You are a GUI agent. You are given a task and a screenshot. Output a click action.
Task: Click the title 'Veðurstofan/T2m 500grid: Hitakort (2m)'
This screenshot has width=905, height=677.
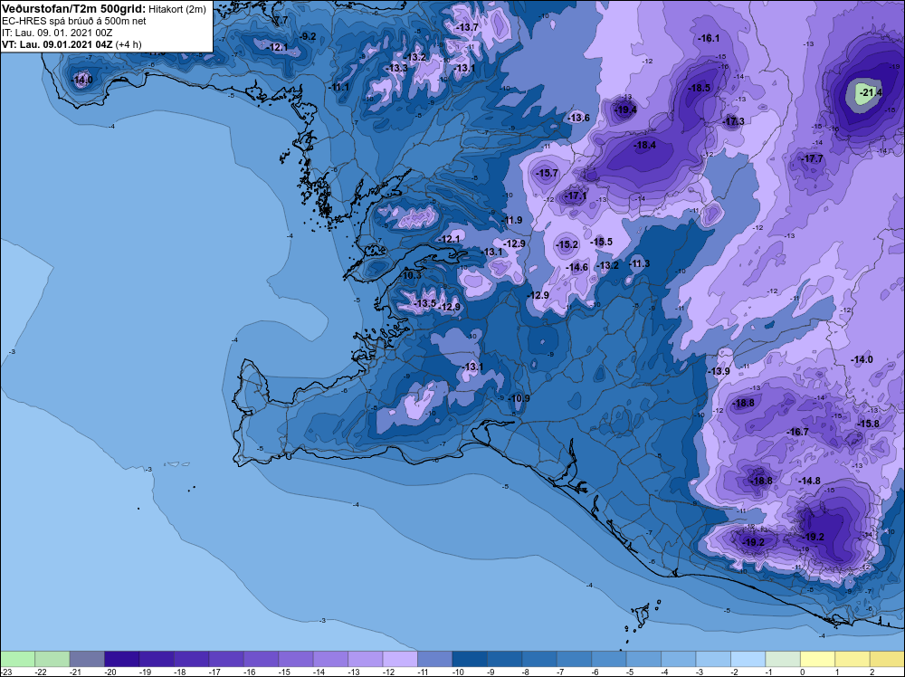pos(104,9)
